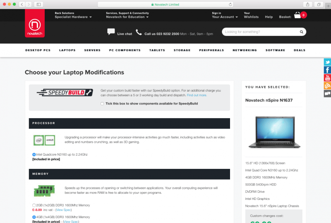The height and width of the screenshot is (223, 331).
Task: Click the nSpire N1637 laptop image
Action: coord(274,132)
